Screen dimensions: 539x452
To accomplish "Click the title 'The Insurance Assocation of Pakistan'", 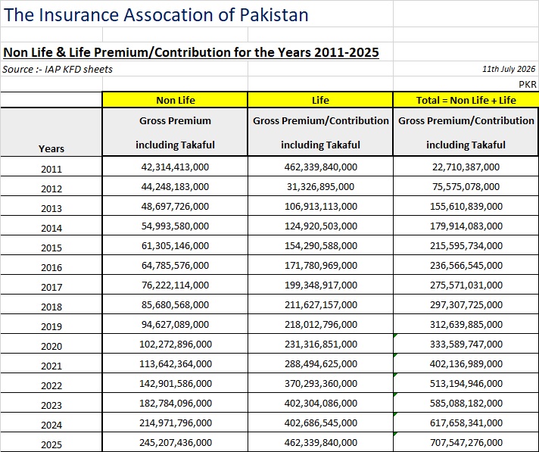I will coord(156,15).
